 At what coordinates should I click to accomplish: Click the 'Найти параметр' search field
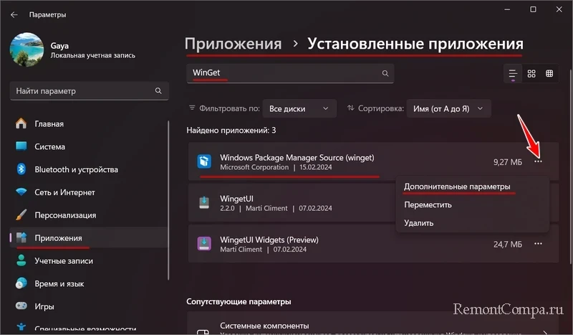[x=89, y=91]
